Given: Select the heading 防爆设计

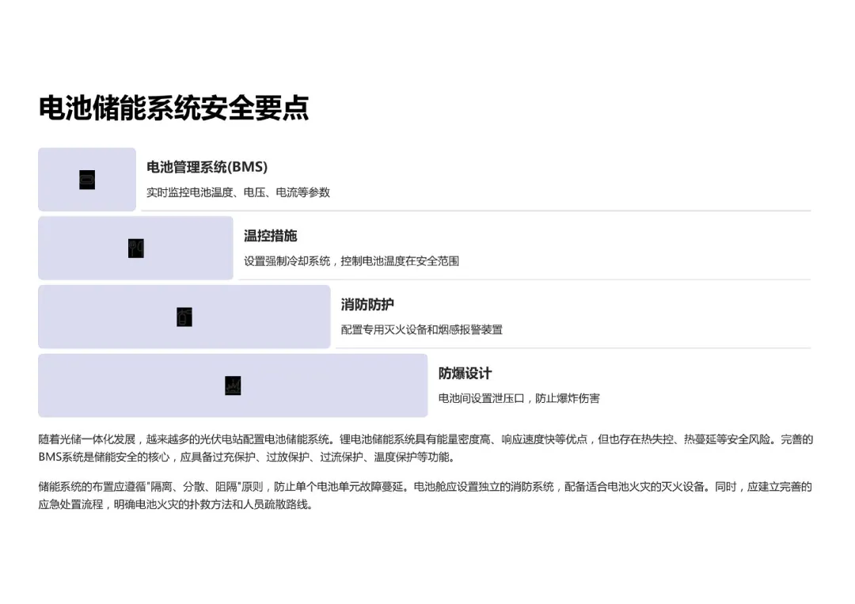Looking at the screenshot, I should pyautogui.click(x=465, y=374).
